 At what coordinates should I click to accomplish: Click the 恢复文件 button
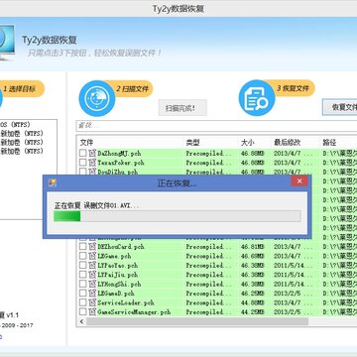340,107
